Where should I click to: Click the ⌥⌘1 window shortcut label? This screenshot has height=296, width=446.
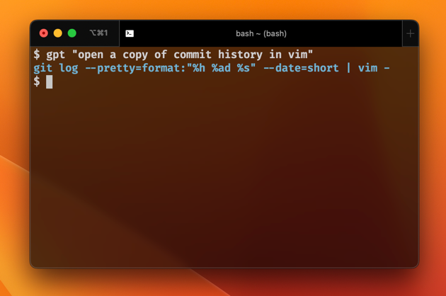coord(98,33)
